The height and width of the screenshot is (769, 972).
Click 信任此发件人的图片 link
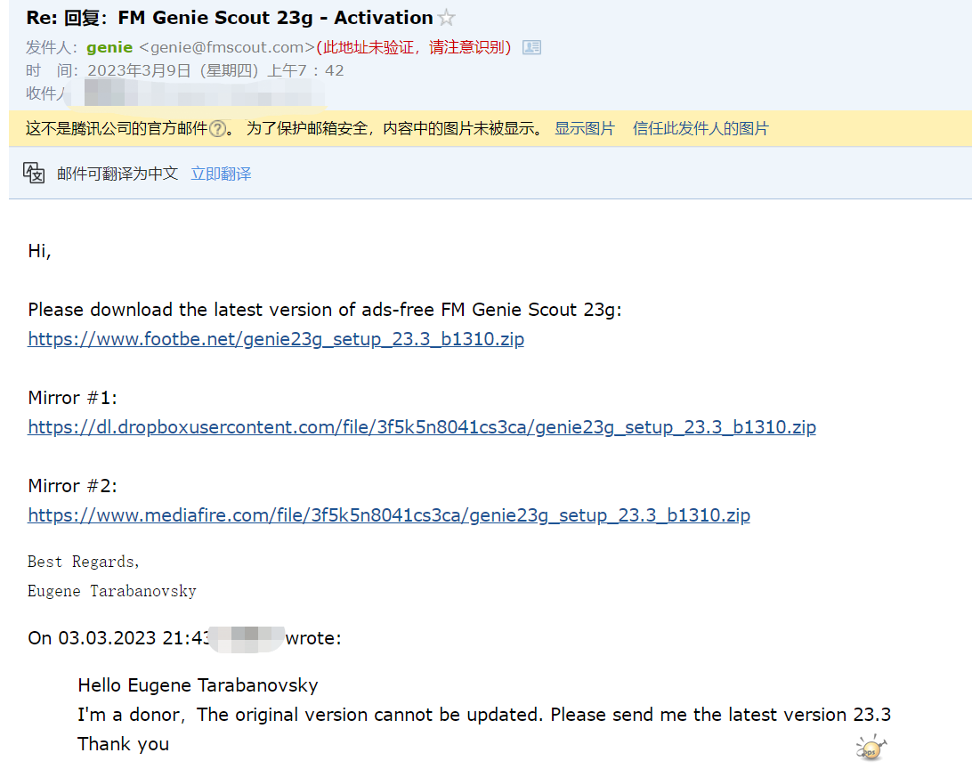tap(701, 128)
